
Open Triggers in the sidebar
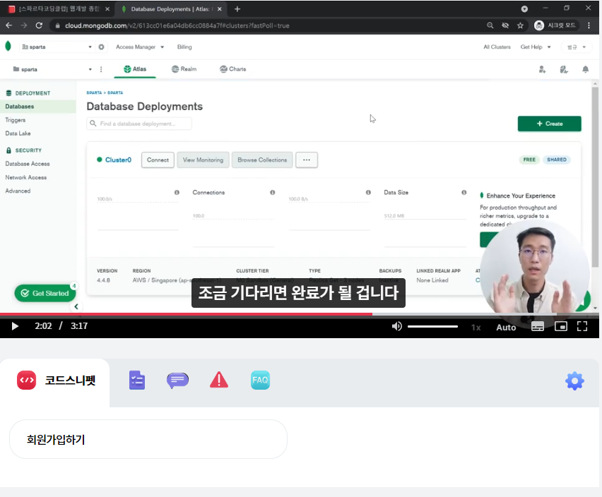tap(16, 120)
